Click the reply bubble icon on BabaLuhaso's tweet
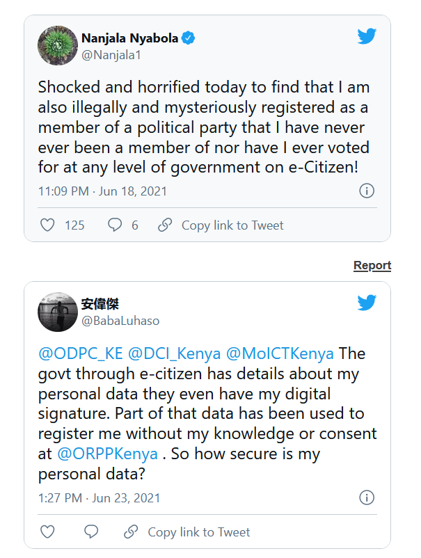The width and height of the screenshot is (421, 558). point(91,532)
